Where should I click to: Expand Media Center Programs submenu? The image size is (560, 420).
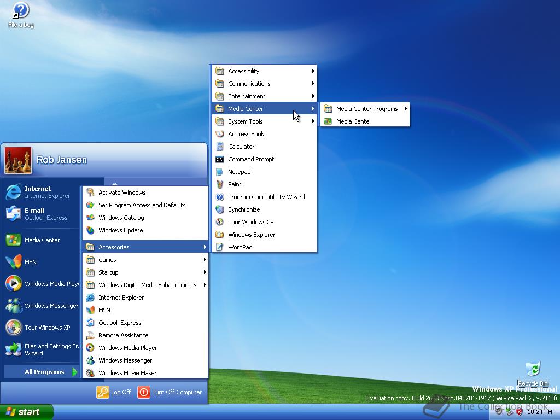[x=365, y=109]
